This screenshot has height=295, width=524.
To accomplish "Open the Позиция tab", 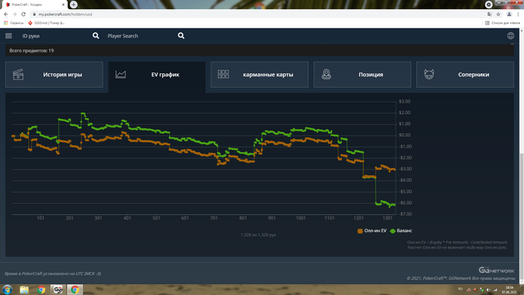I will coord(362,75).
